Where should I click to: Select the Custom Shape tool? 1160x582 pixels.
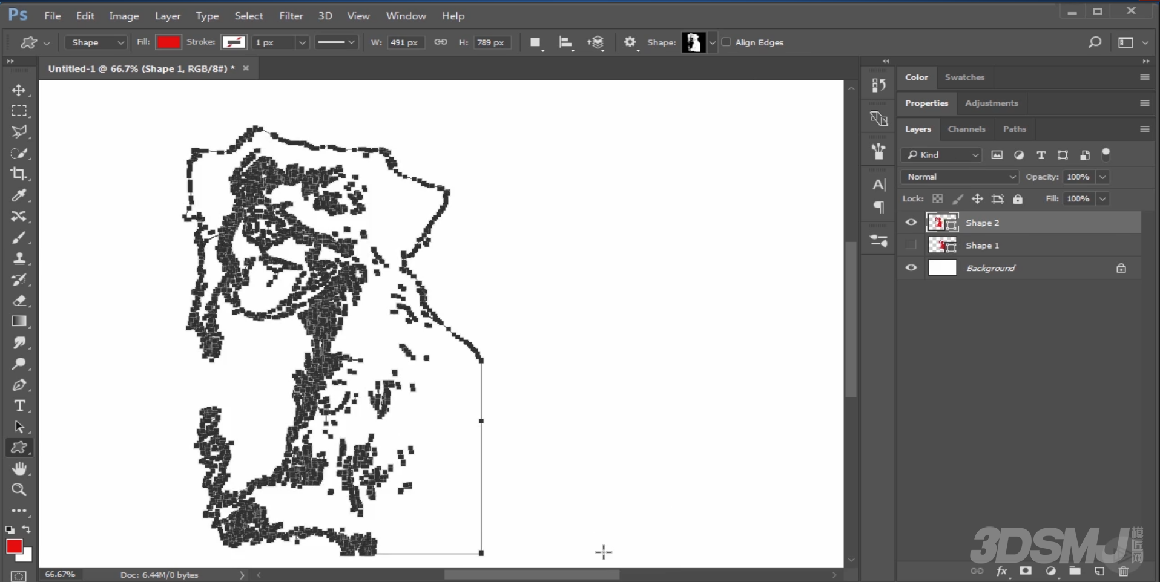(19, 448)
